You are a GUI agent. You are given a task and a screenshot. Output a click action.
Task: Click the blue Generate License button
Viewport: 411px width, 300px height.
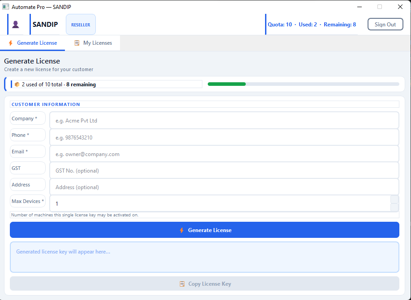click(x=205, y=230)
